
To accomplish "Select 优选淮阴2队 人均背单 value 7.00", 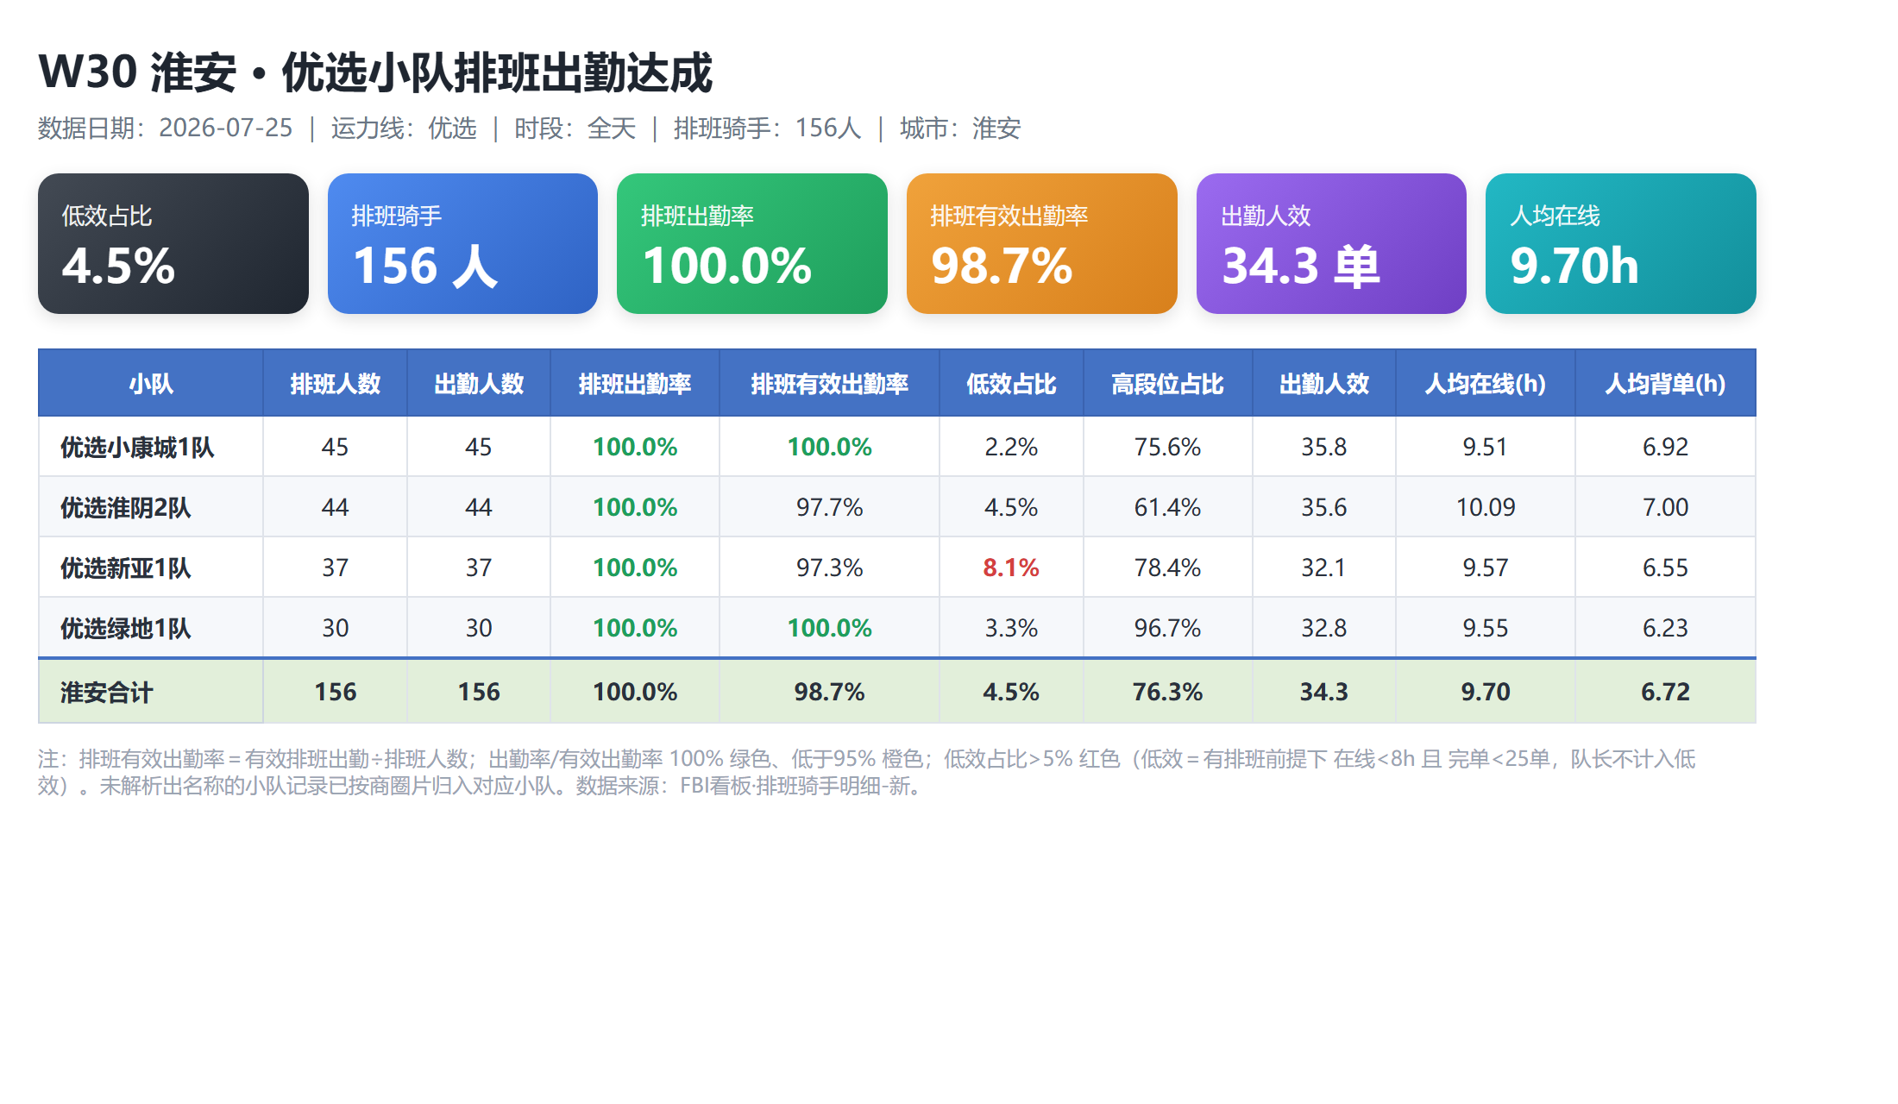I will click(x=1666, y=507).
